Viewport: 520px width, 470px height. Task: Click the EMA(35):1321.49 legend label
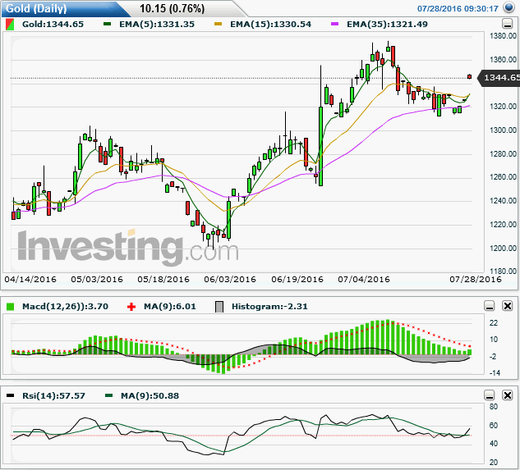click(x=387, y=24)
